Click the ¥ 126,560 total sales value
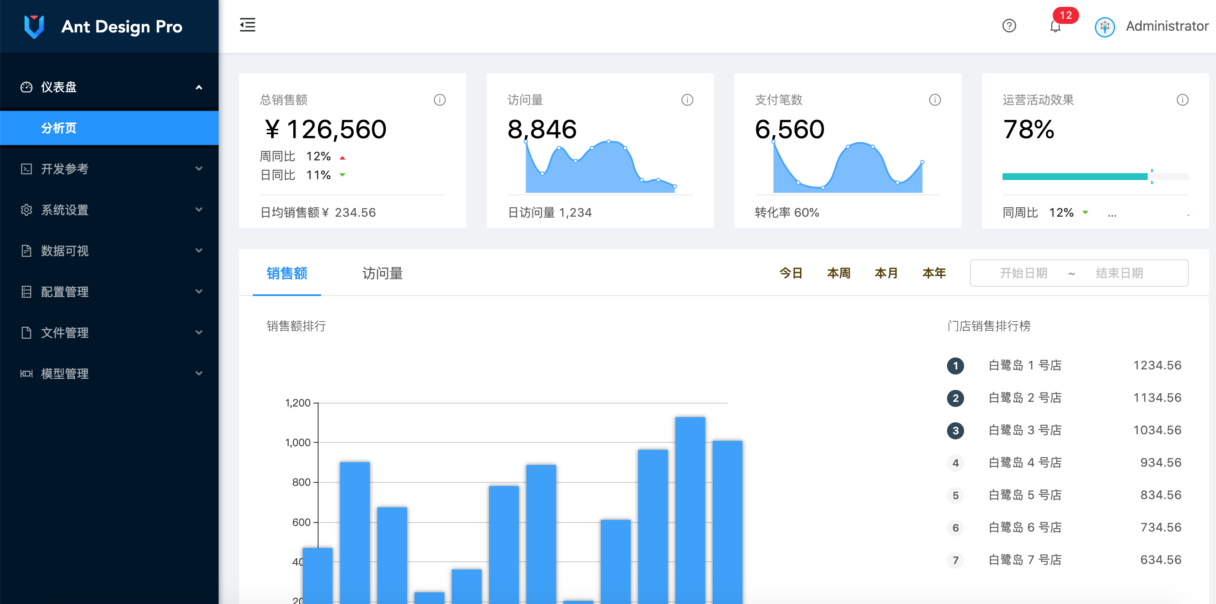The width and height of the screenshot is (1216, 604). tap(325, 129)
